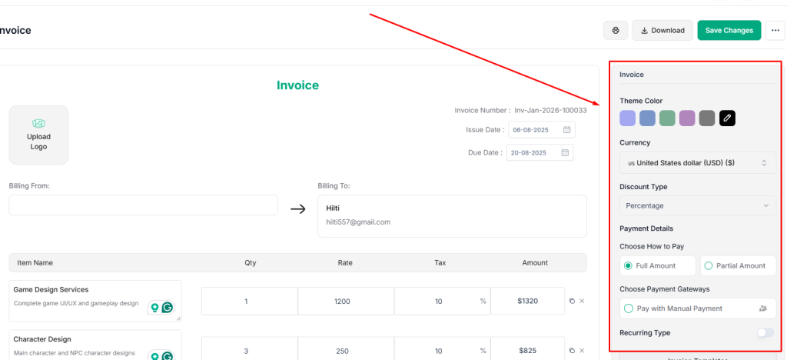
Task: Select Partial Amount payment option
Action: (x=739, y=265)
